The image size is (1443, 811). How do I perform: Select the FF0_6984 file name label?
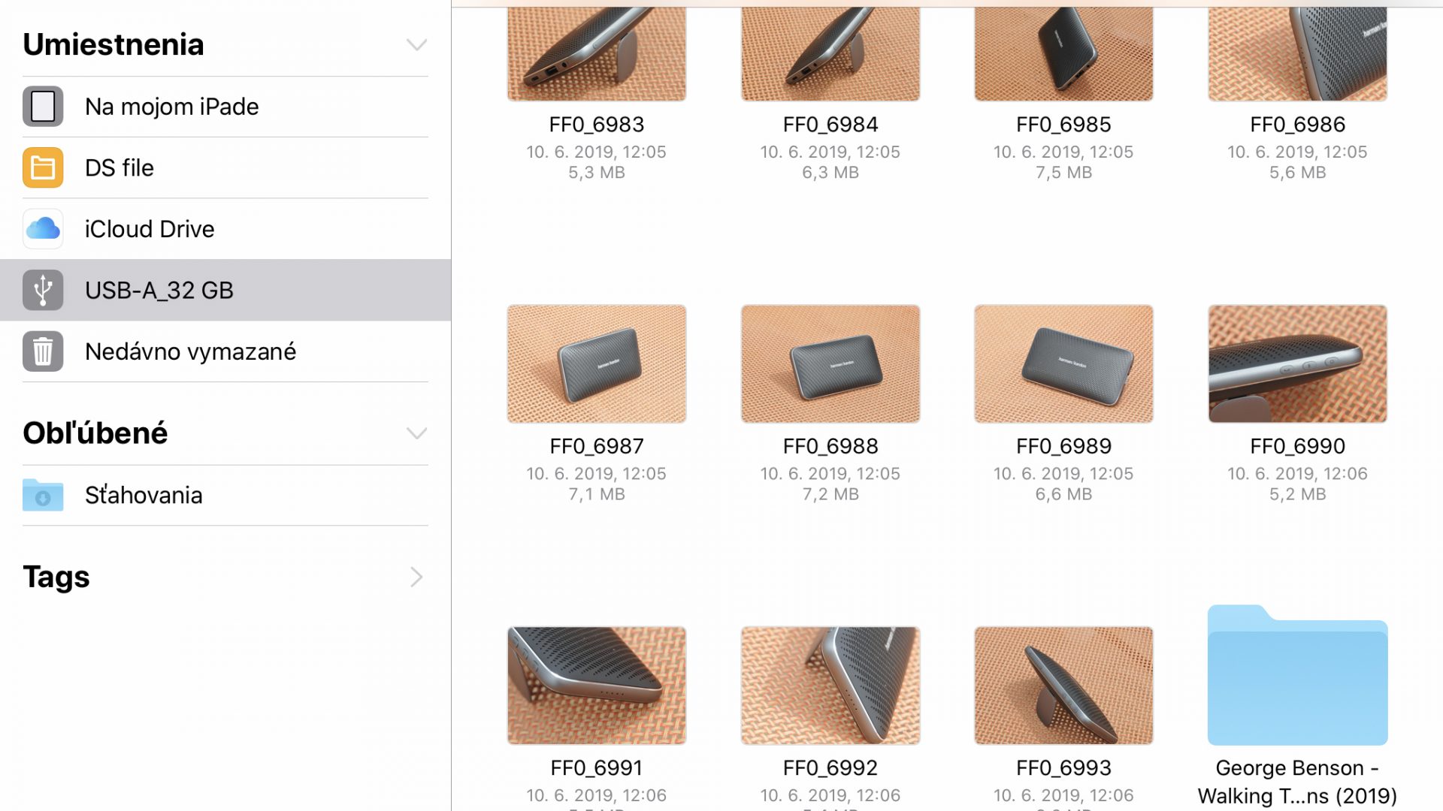click(830, 125)
